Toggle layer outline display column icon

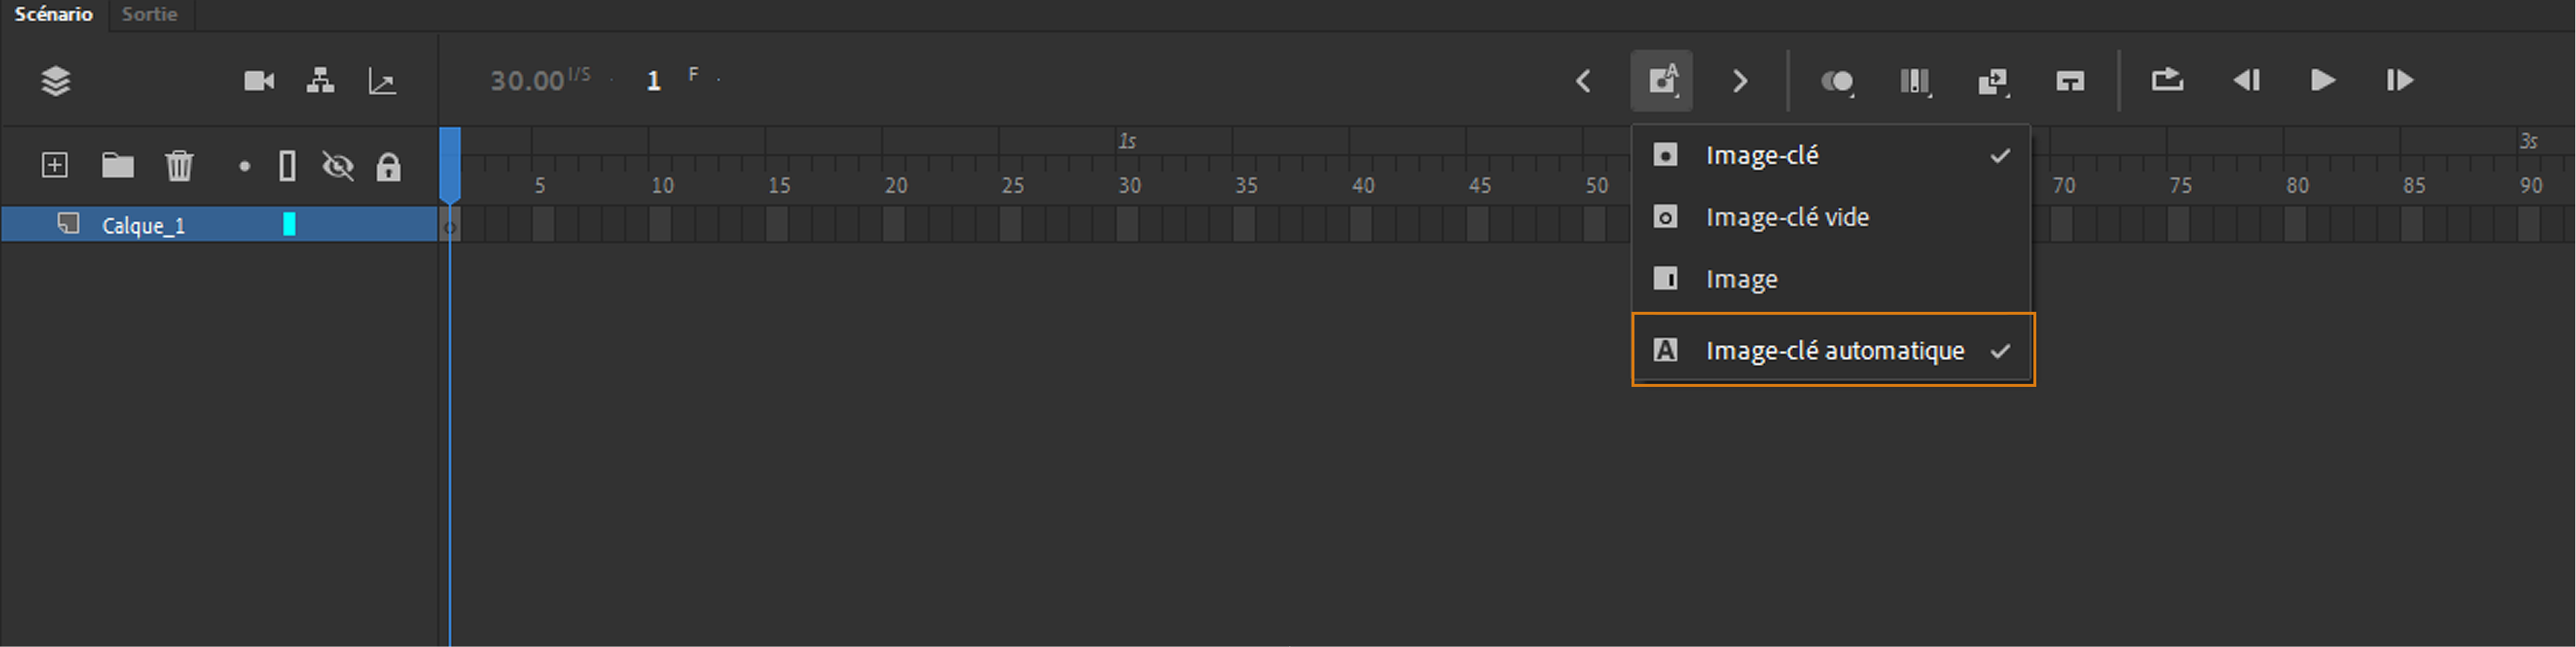[287, 165]
